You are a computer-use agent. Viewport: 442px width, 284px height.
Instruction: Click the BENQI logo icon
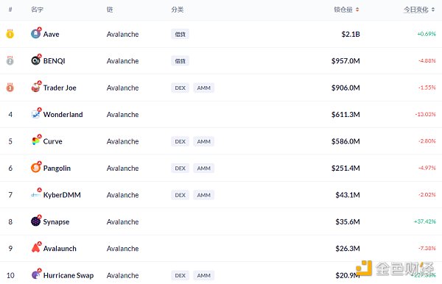(x=35, y=60)
